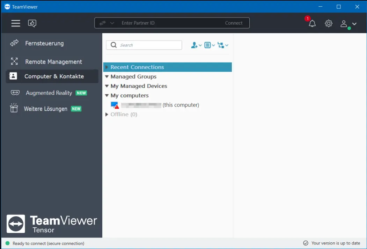This screenshot has width=367, height=249.
Task: Focus the contacts Search field
Action: (144, 45)
